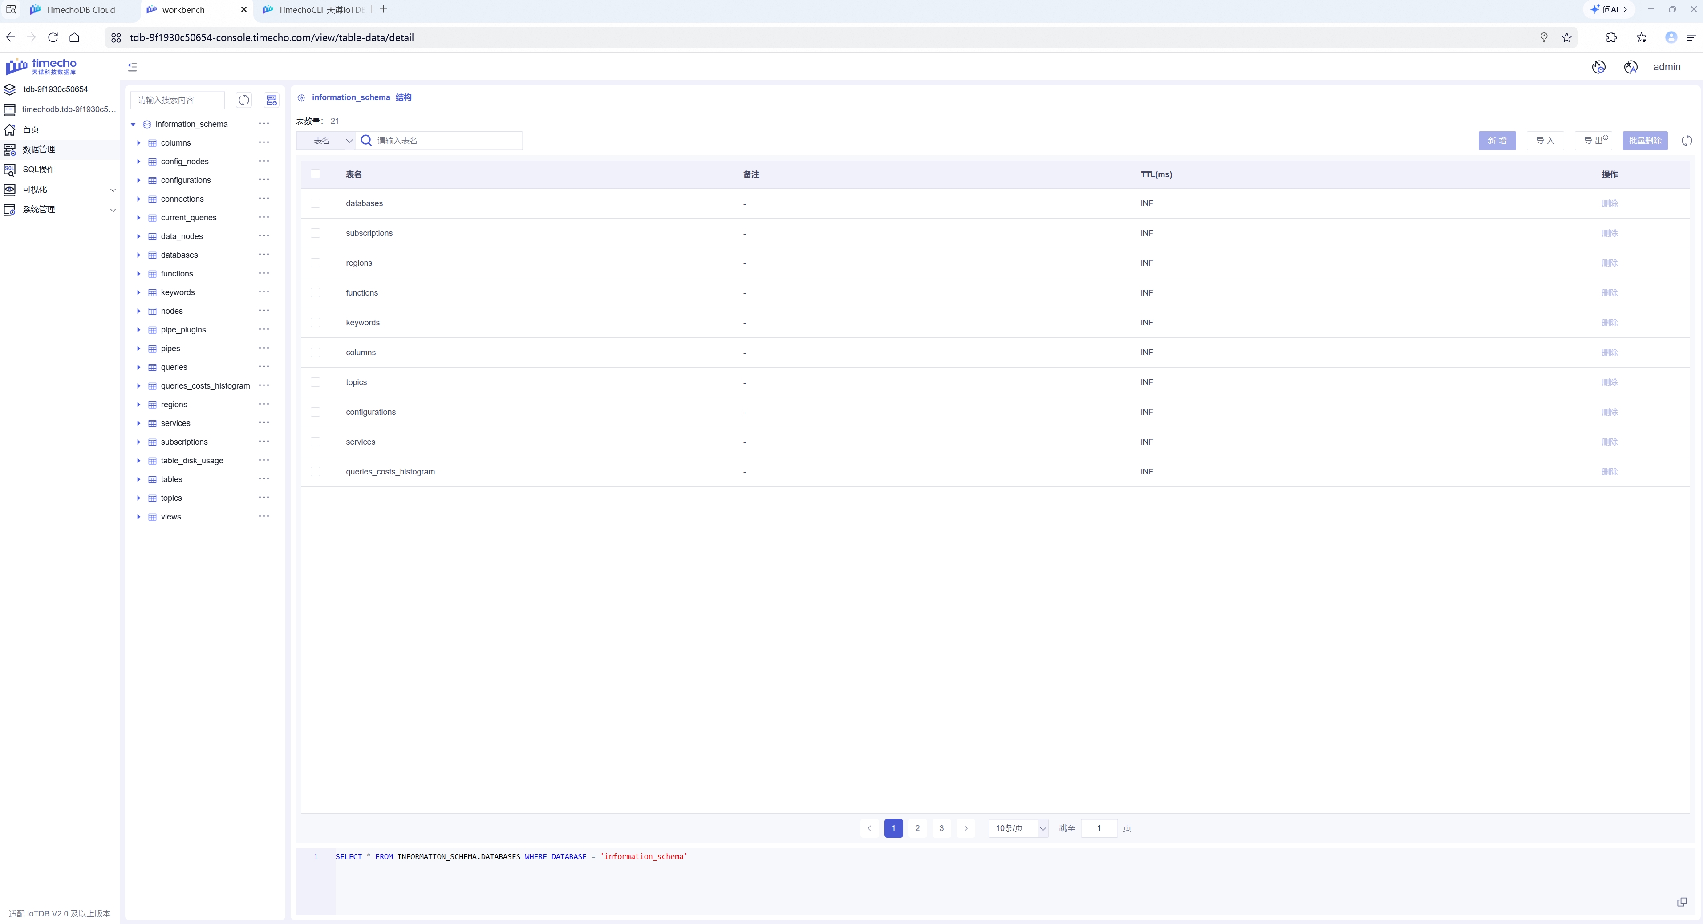The image size is (1703, 924).
Task: Click 删除 link for regions row
Action: point(1609,263)
